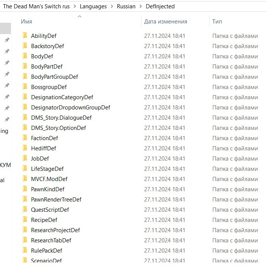Select the RulePackDef folder name

(47, 250)
